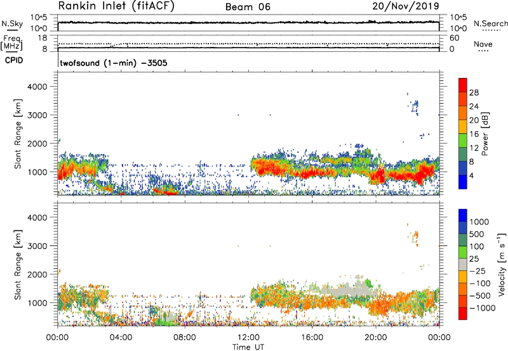Click the 'Velocity [m s-1]' colorbar label

pyautogui.click(x=502, y=264)
